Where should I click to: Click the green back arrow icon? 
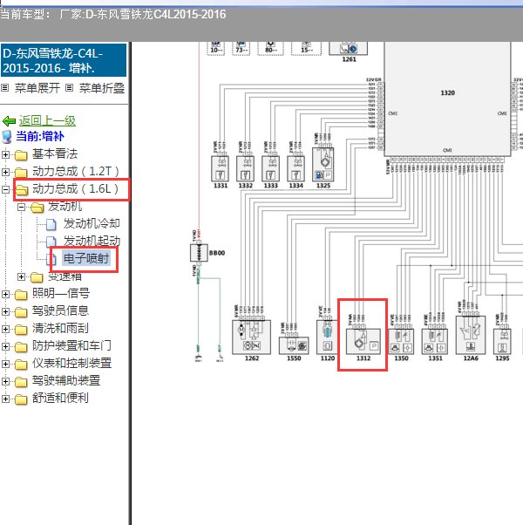coord(9,121)
